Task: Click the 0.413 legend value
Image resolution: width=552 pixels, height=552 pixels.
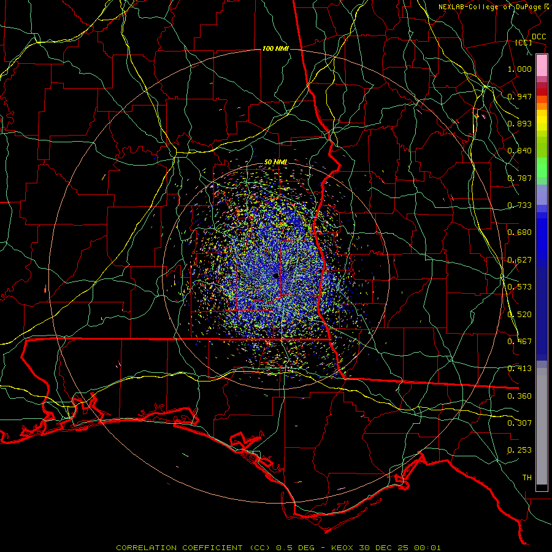Action: pyautogui.click(x=519, y=369)
